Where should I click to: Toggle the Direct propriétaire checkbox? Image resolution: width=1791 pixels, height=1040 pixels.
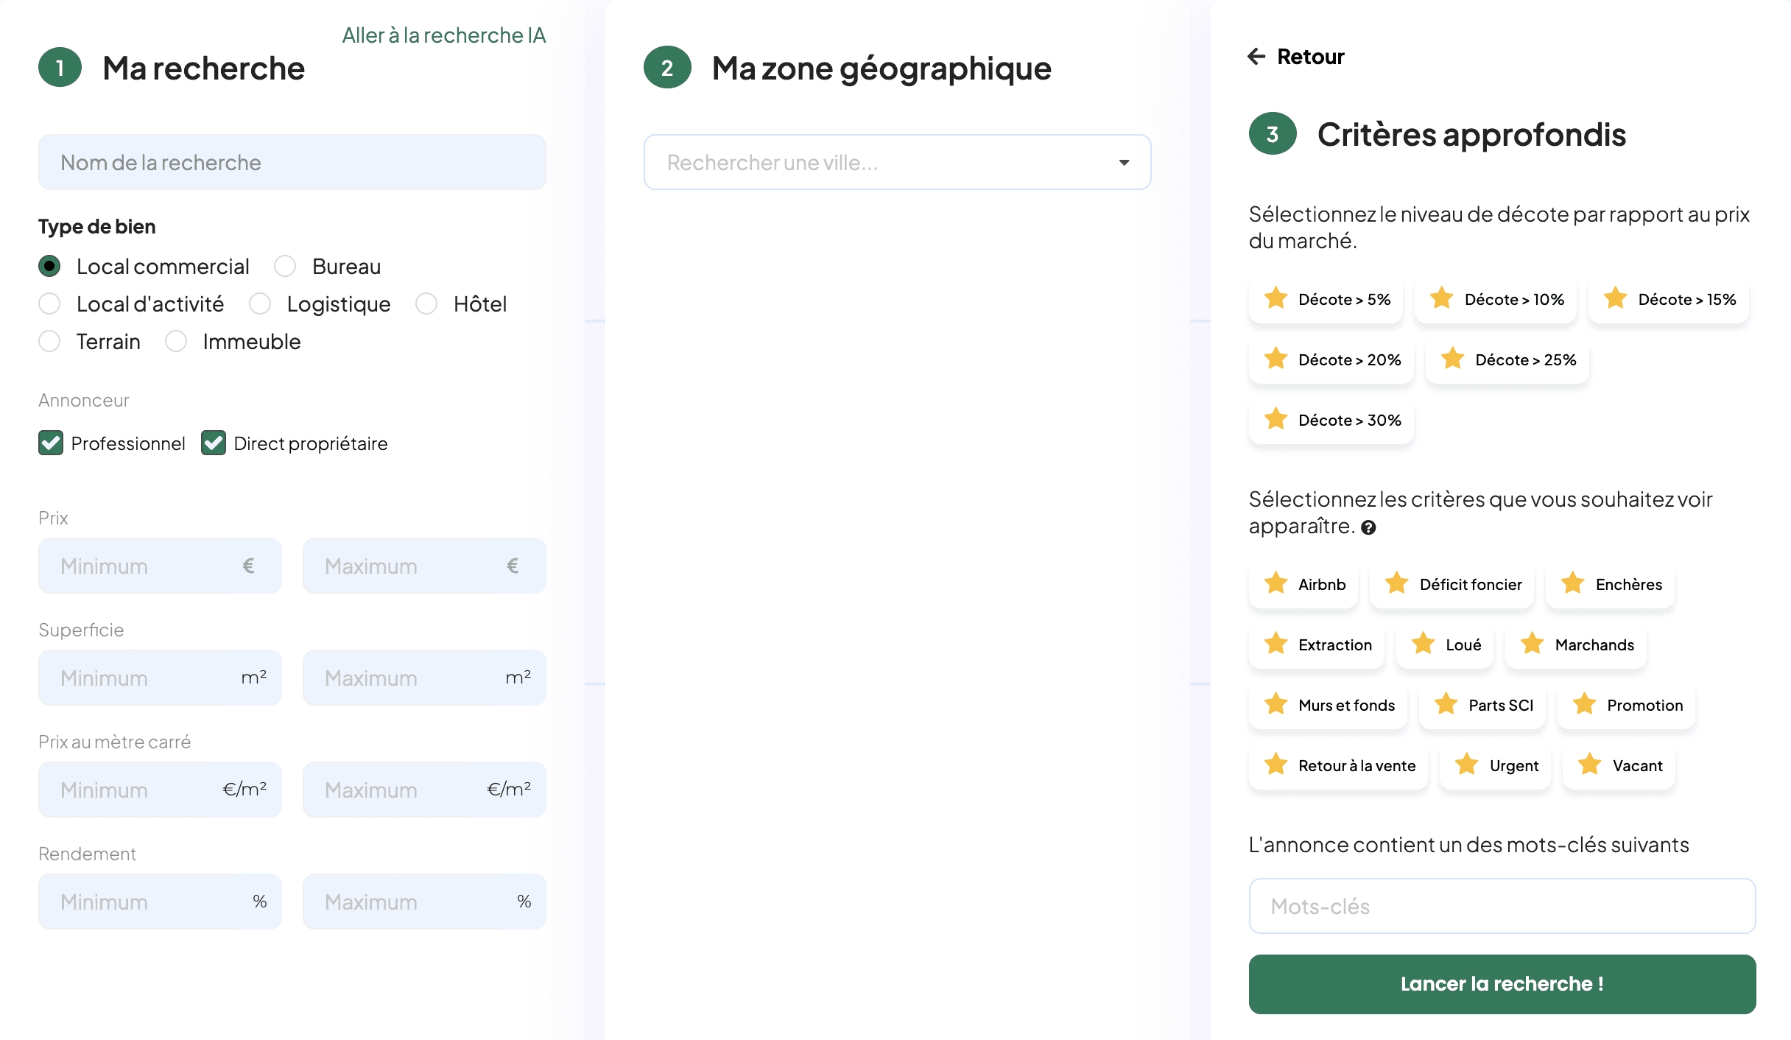tap(214, 443)
